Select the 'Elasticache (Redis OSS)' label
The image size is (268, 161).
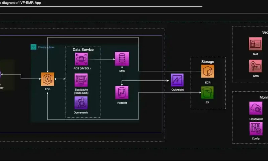[x=81, y=91]
